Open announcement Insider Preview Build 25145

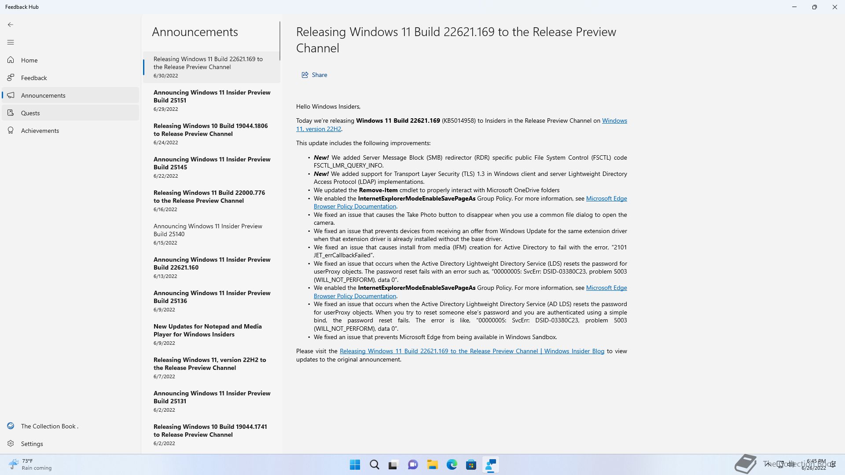coord(212,167)
